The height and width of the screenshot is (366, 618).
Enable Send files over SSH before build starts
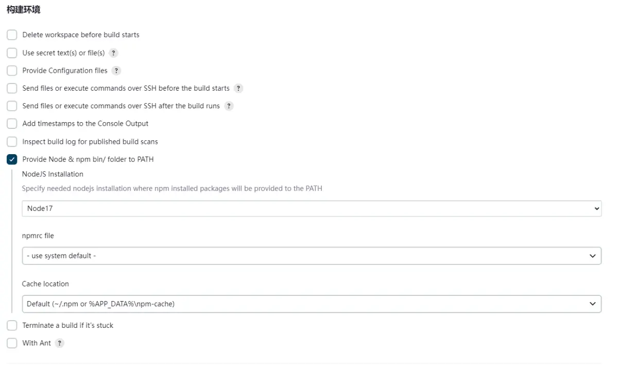12,88
